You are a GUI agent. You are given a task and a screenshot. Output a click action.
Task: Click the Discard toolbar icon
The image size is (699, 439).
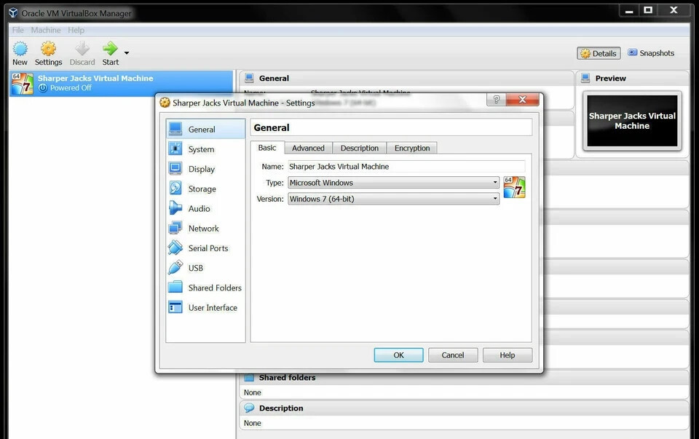tap(82, 49)
